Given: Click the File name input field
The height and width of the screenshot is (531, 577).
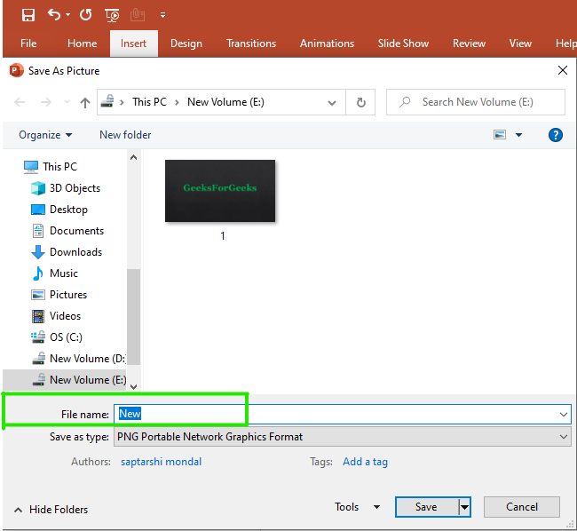Looking at the screenshot, I should coord(343,414).
